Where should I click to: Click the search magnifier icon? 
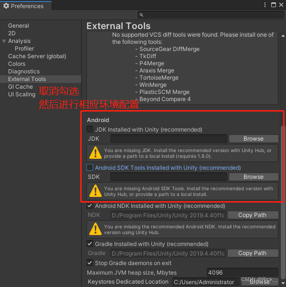coord(141,15)
